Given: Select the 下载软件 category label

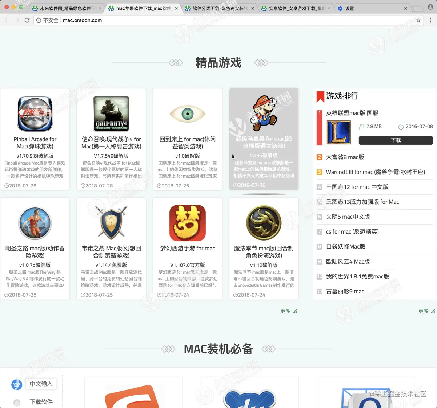Looking at the screenshot, I should click(x=41, y=402).
